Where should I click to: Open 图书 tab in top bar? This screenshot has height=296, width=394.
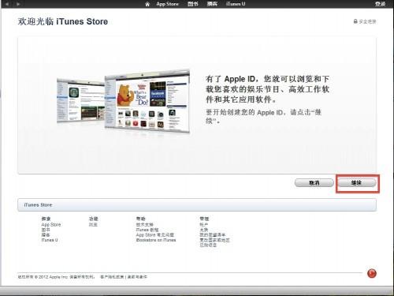coord(193,4)
